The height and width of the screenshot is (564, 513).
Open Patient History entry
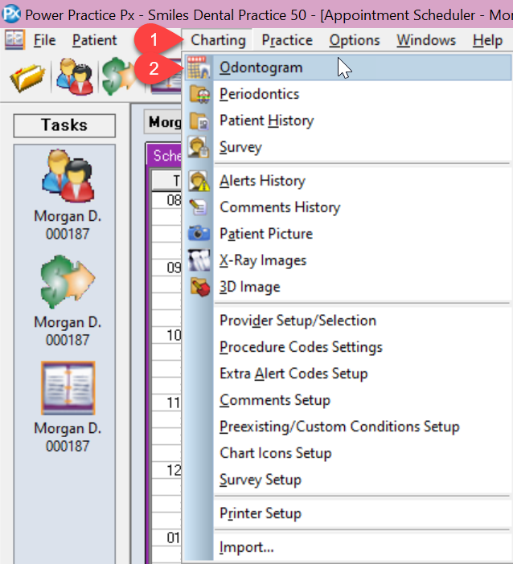click(x=347, y=121)
